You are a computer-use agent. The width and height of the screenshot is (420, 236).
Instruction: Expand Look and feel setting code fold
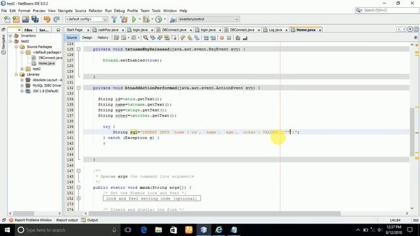(x=79, y=199)
